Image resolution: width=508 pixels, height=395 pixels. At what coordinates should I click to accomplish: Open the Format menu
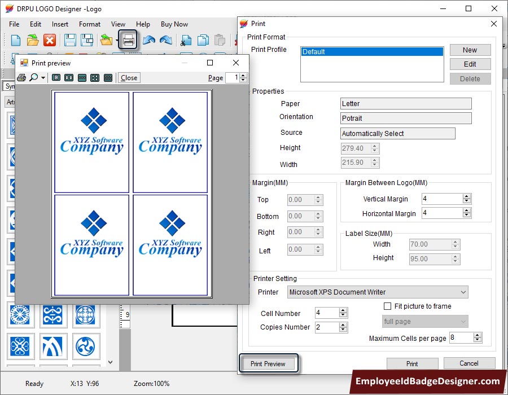89,24
